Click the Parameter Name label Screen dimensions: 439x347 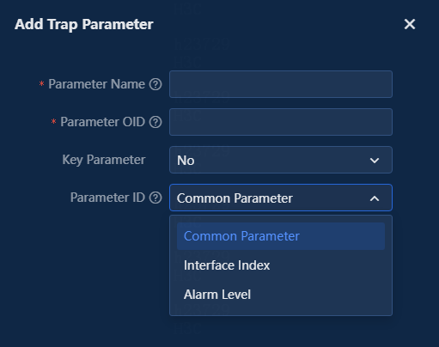point(96,84)
